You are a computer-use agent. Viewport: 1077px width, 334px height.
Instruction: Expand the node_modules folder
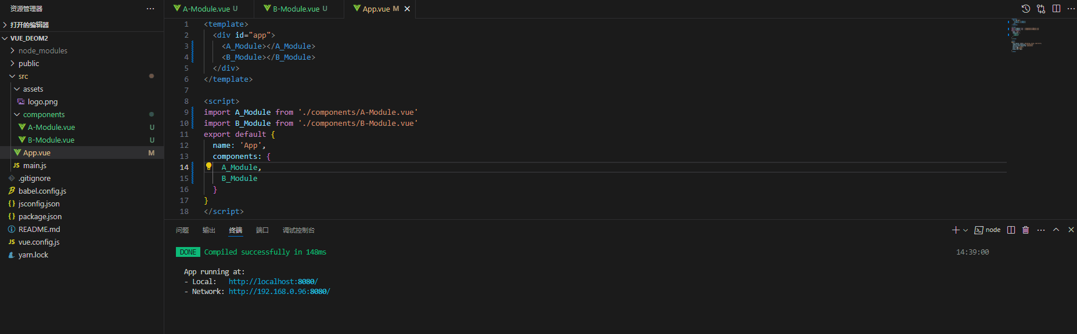click(x=42, y=50)
